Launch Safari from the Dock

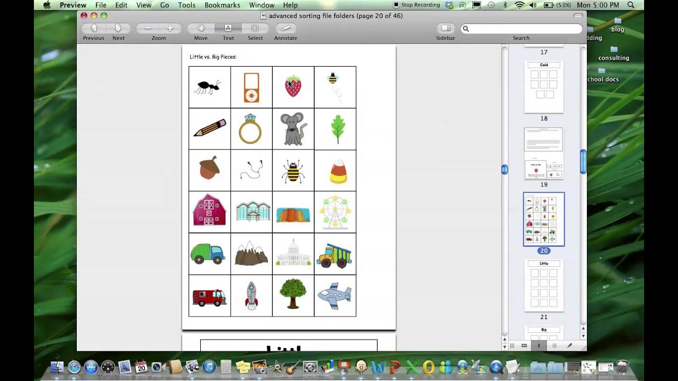tap(74, 367)
